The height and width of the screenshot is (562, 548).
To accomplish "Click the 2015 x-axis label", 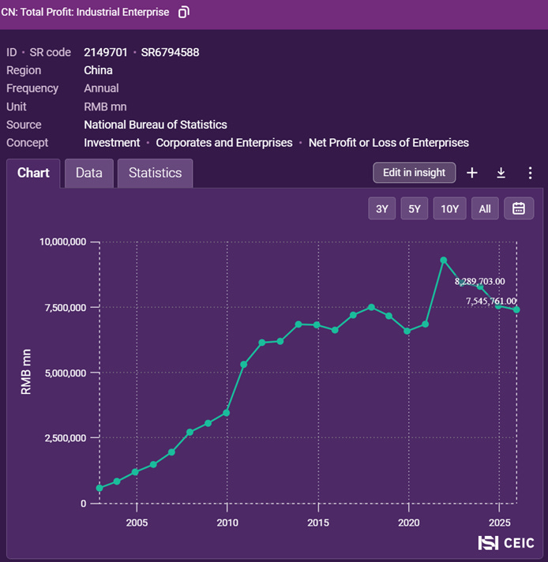I will coord(318,523).
